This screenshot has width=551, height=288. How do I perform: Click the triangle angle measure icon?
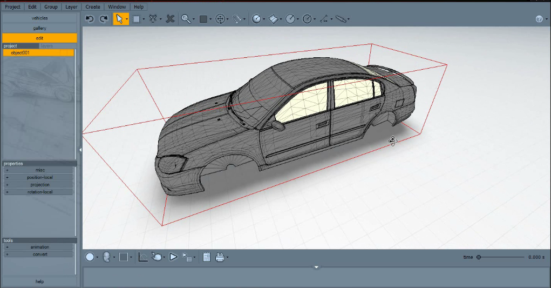pos(324,19)
